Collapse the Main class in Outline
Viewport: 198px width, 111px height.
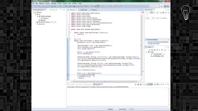pyautogui.click(x=147, y=52)
